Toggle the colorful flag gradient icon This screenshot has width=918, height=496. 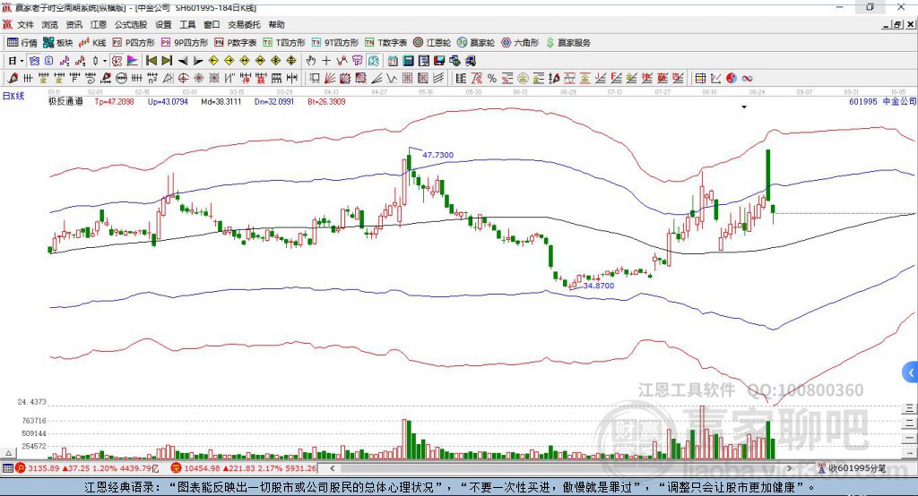[133, 61]
